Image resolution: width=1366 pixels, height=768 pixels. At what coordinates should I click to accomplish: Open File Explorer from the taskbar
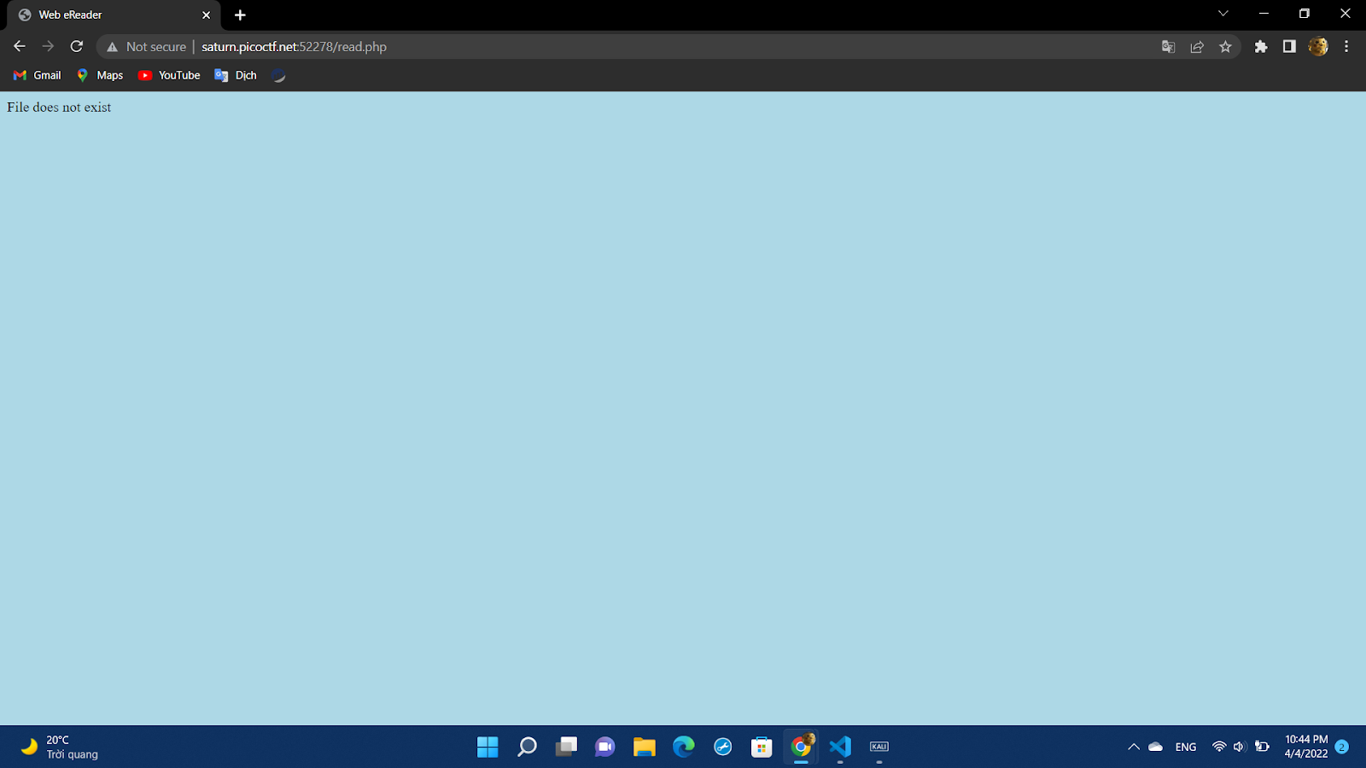[645, 747]
